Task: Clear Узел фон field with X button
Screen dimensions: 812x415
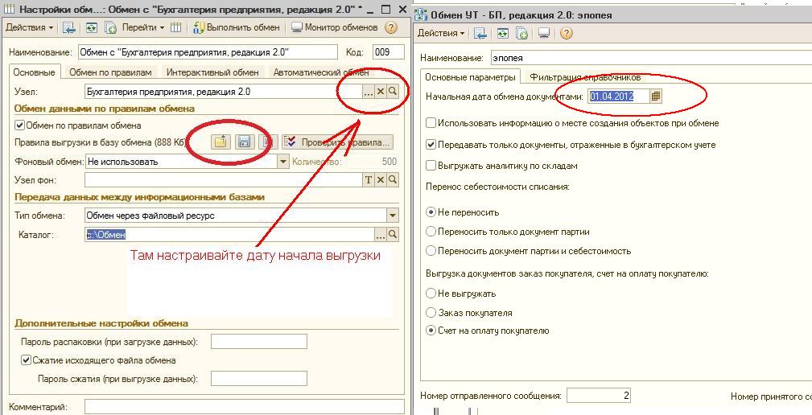Action: click(381, 180)
